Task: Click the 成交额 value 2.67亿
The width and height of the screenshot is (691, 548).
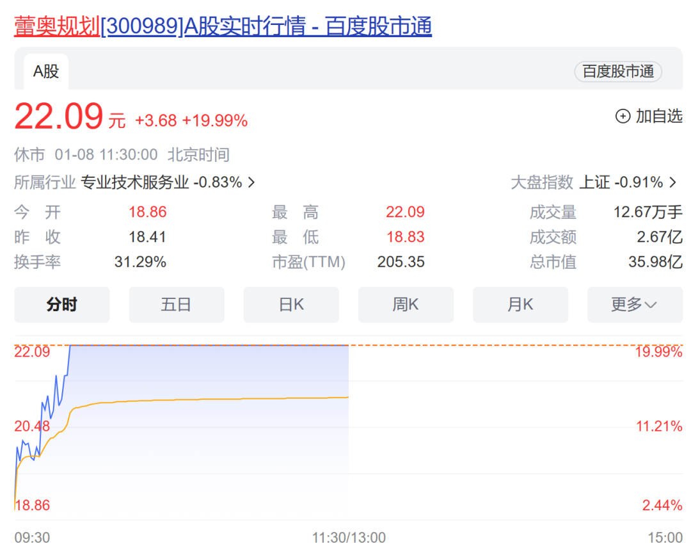Action: [659, 237]
